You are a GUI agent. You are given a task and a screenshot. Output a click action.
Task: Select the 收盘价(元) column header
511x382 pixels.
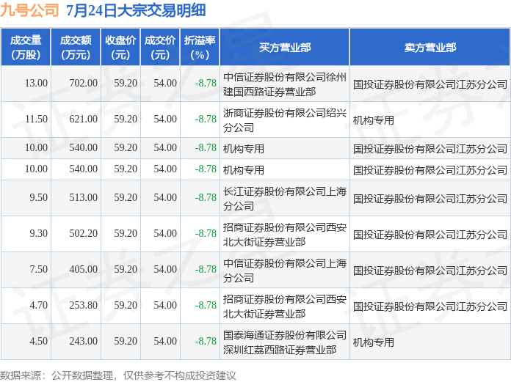[x=120, y=47]
